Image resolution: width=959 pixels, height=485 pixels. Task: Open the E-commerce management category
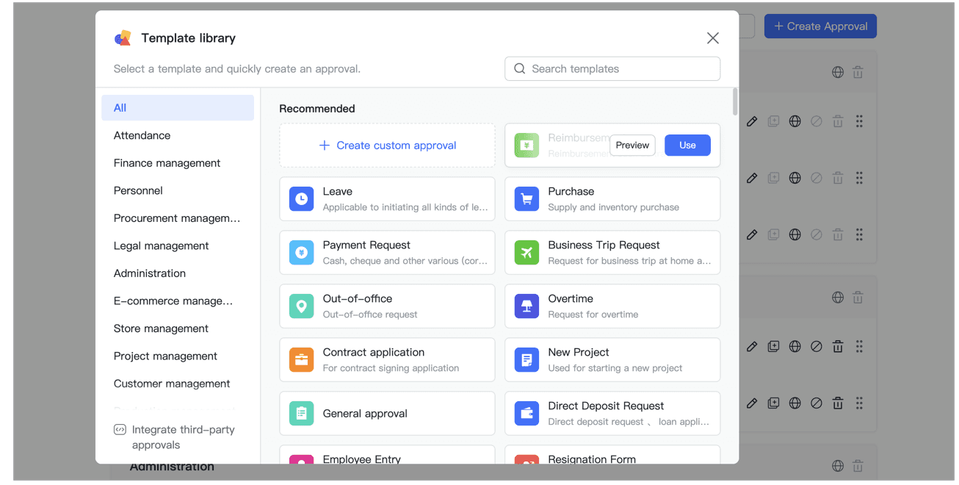point(178,301)
